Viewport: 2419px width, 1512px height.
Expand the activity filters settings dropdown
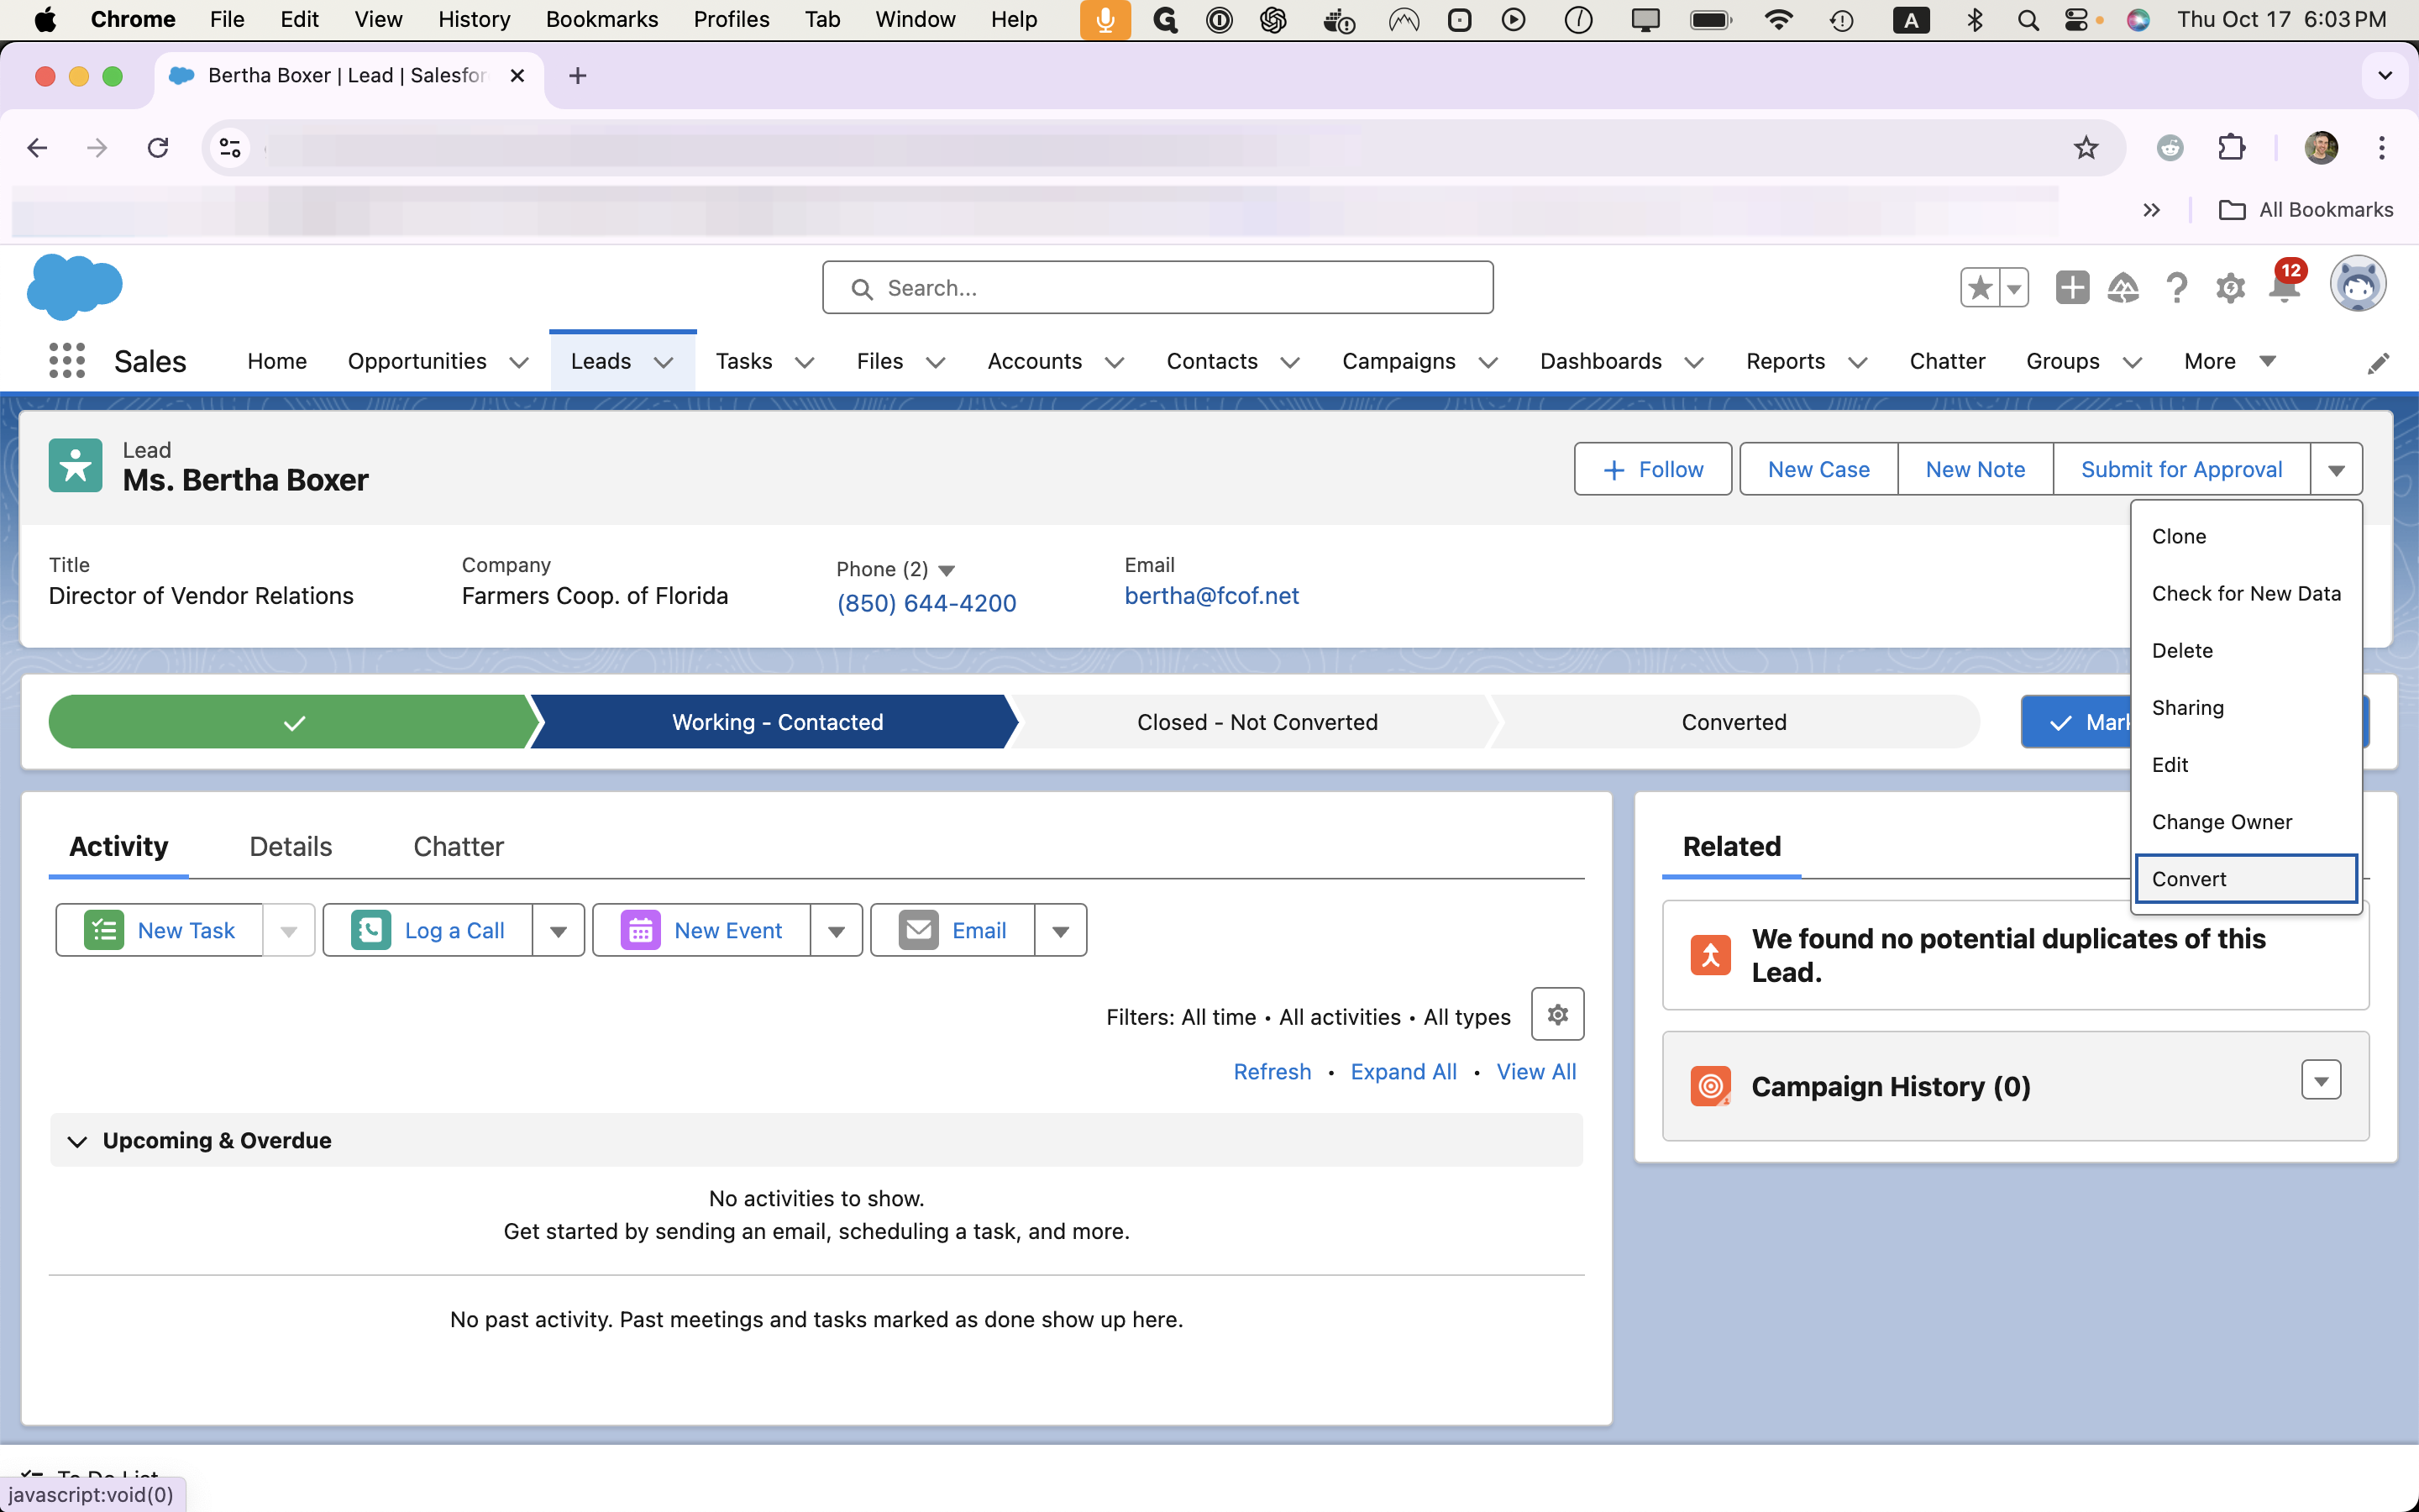point(1556,1014)
